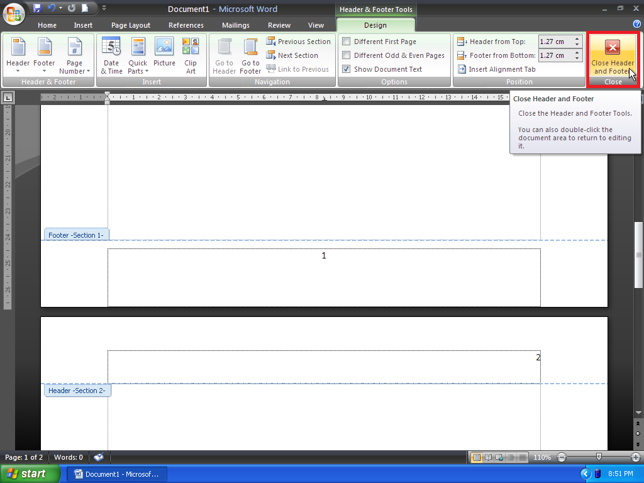
Task: Click the scroll down arrow
Action: pos(638,413)
